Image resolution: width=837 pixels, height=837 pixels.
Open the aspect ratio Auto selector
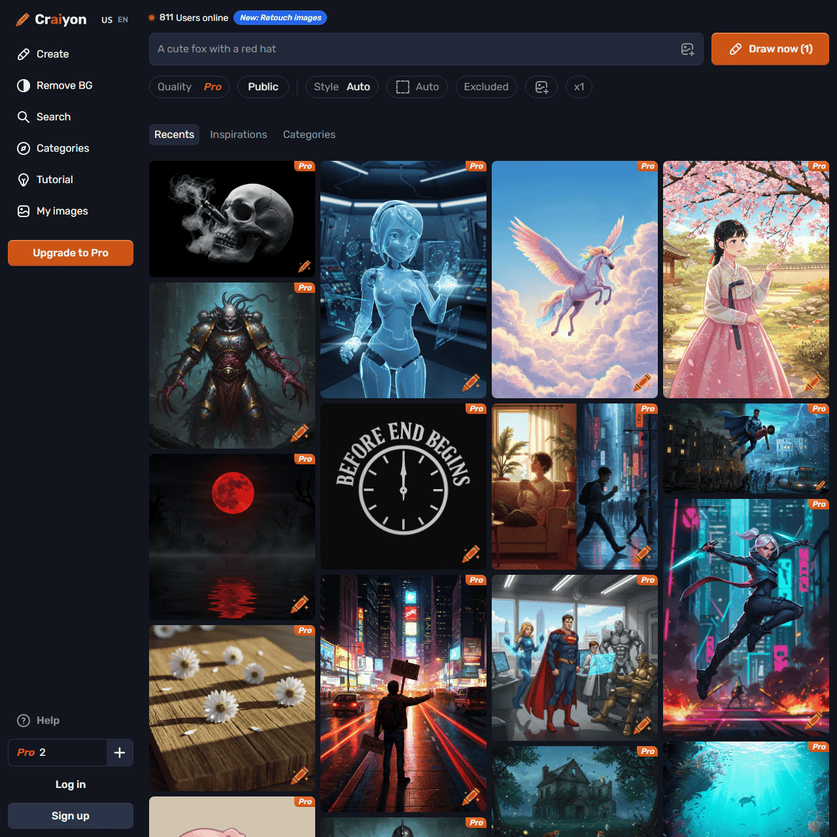417,87
